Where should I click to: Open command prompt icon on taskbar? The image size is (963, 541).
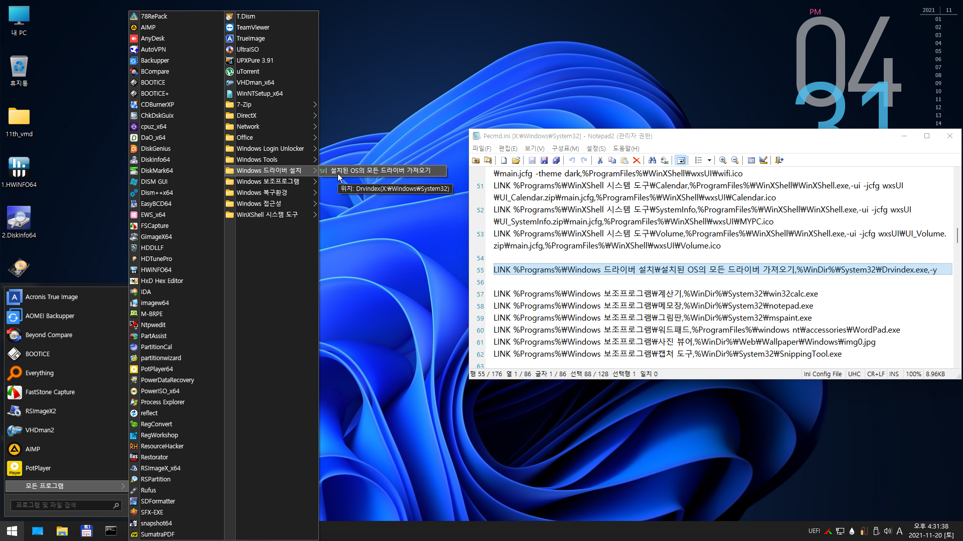coord(111,531)
